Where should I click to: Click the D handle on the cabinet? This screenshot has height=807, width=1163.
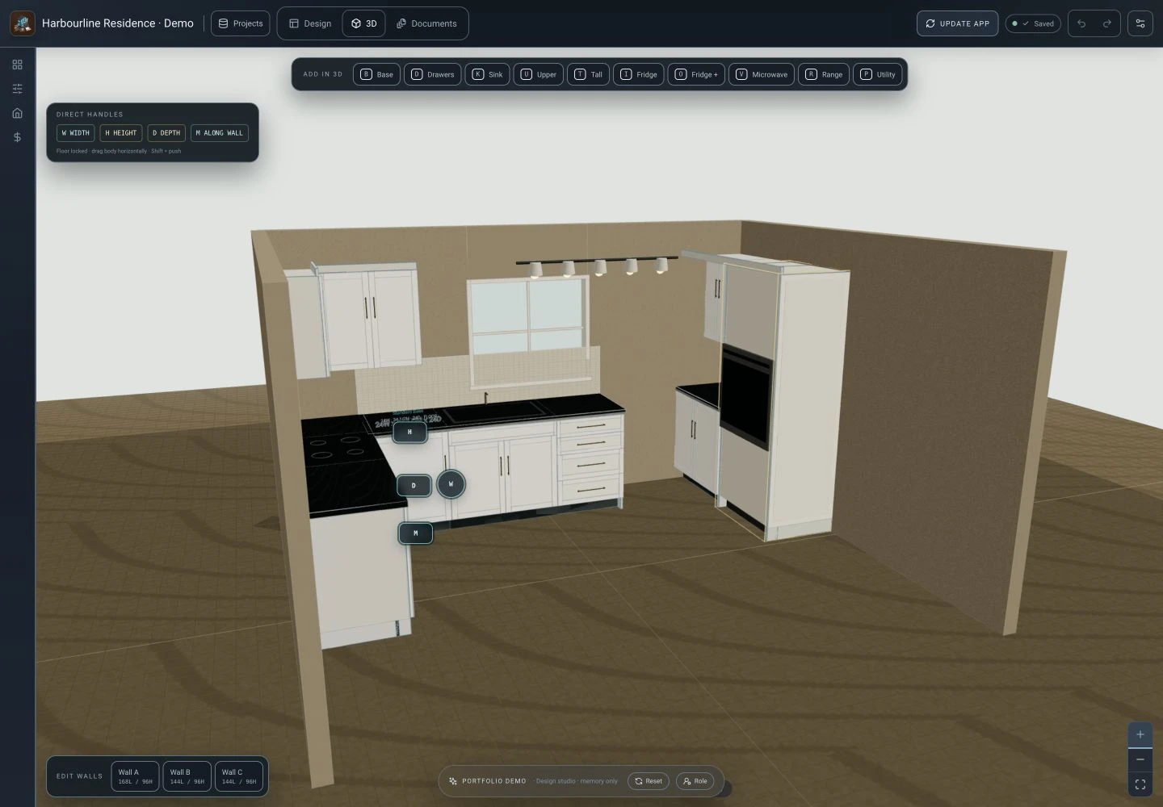[414, 486]
